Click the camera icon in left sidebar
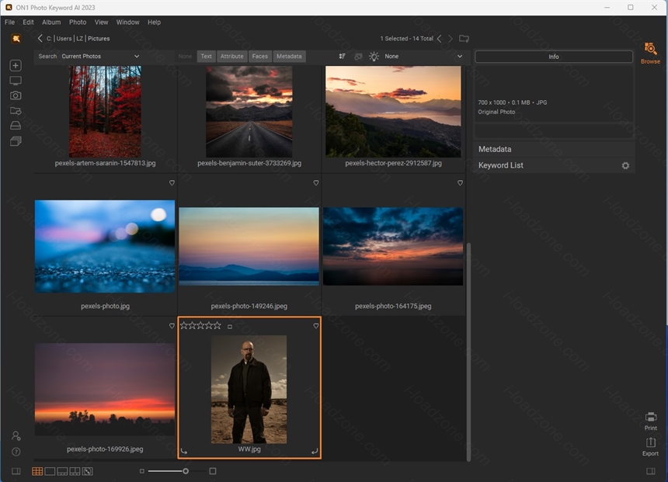 pos(16,95)
